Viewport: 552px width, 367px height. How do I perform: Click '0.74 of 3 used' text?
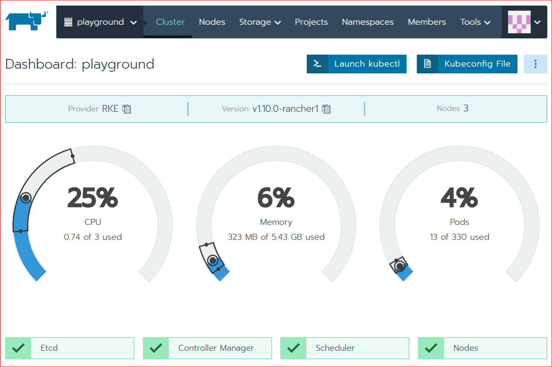click(x=93, y=237)
